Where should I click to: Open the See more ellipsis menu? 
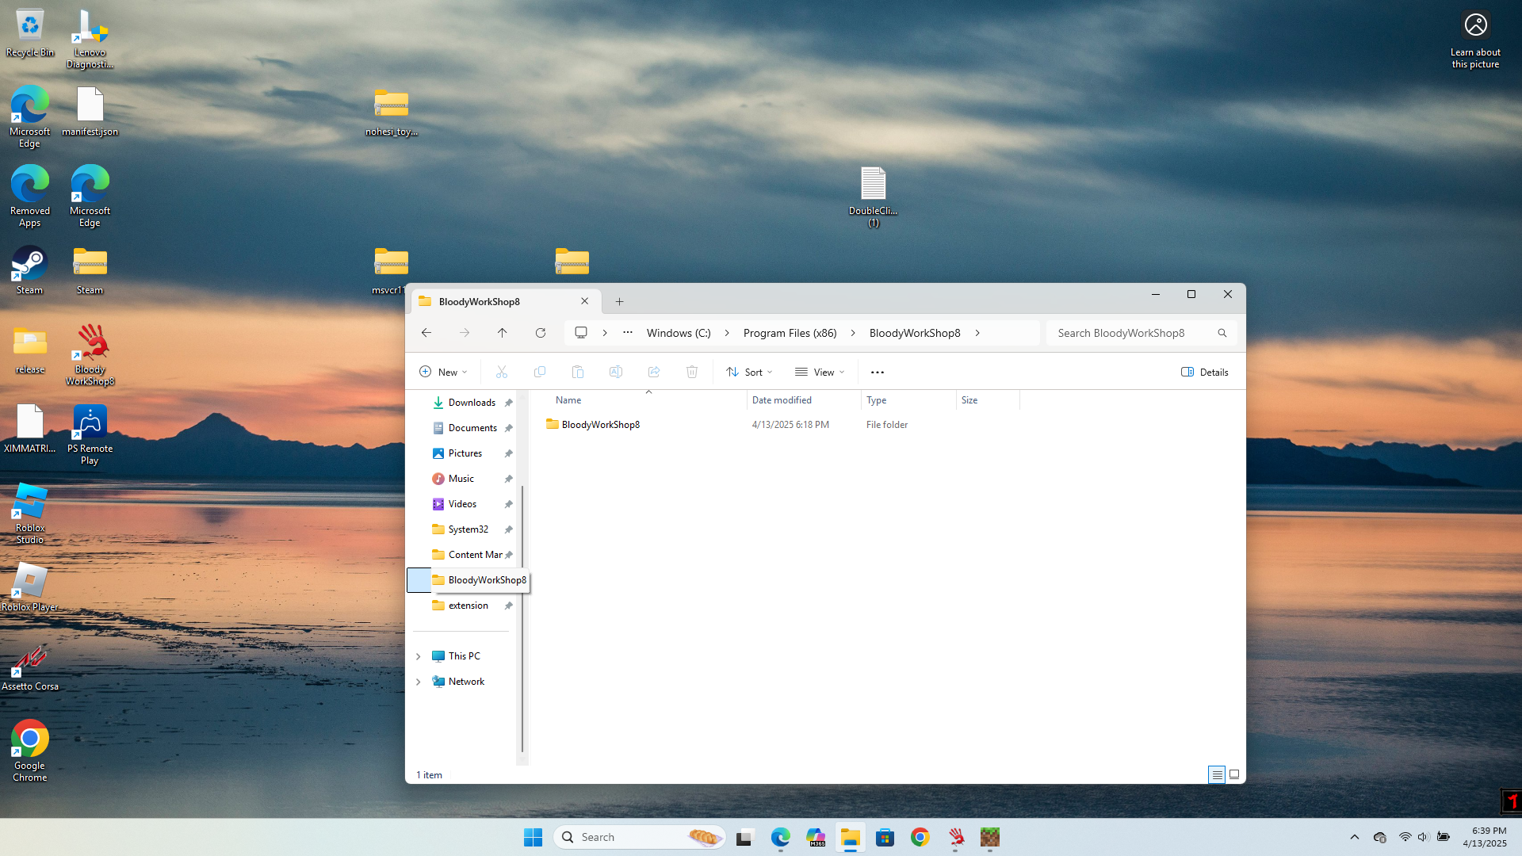pyautogui.click(x=878, y=372)
